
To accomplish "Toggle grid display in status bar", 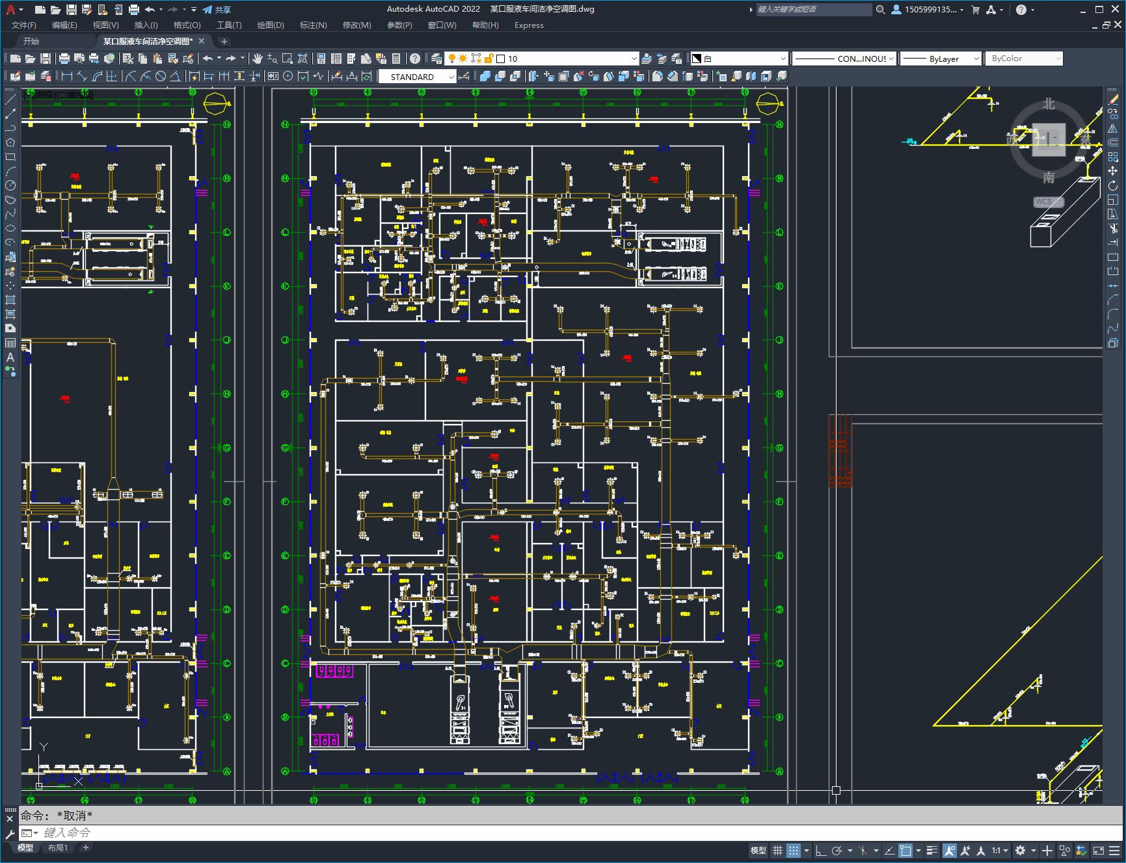I will click(777, 850).
